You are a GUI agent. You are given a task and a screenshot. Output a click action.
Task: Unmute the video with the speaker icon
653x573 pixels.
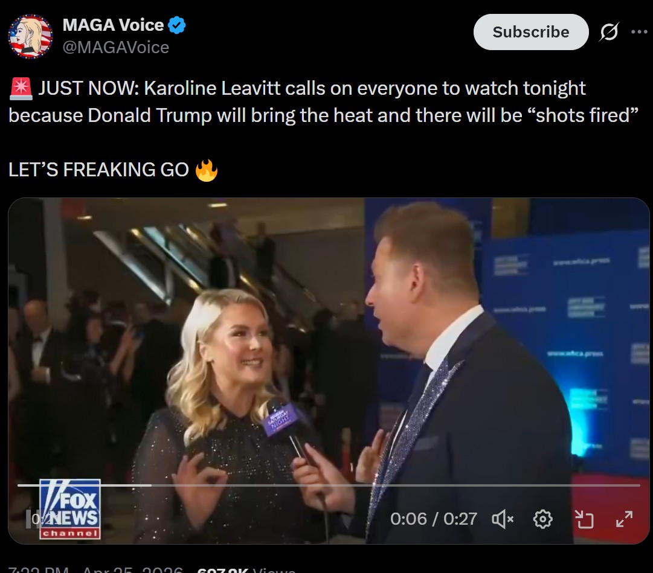point(503,519)
